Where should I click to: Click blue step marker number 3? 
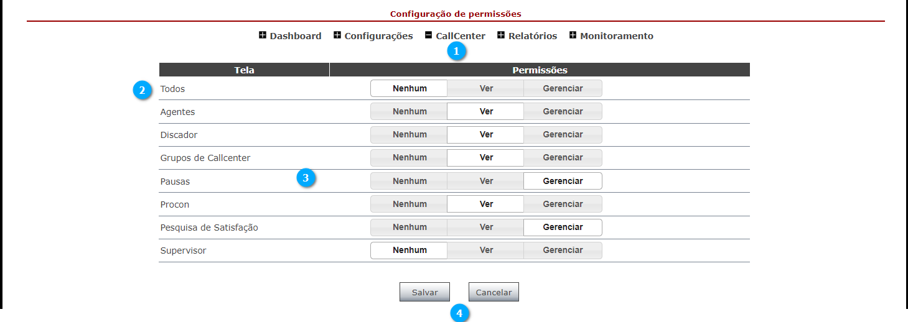(305, 178)
